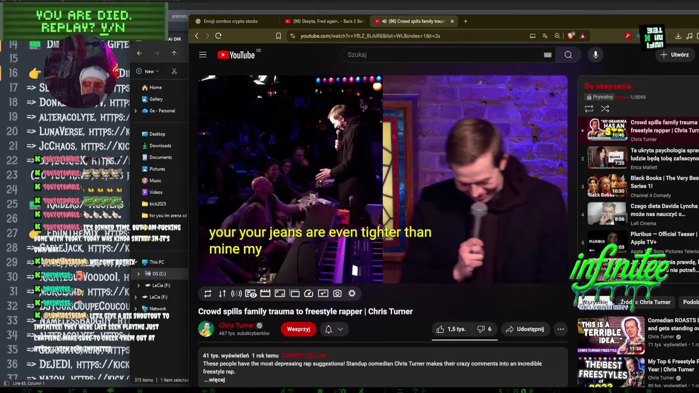Expand the first LaCie (F:) drive node

(138, 285)
